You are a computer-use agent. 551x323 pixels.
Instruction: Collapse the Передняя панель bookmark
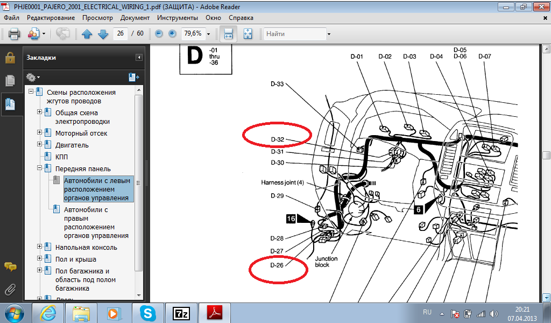coord(40,168)
